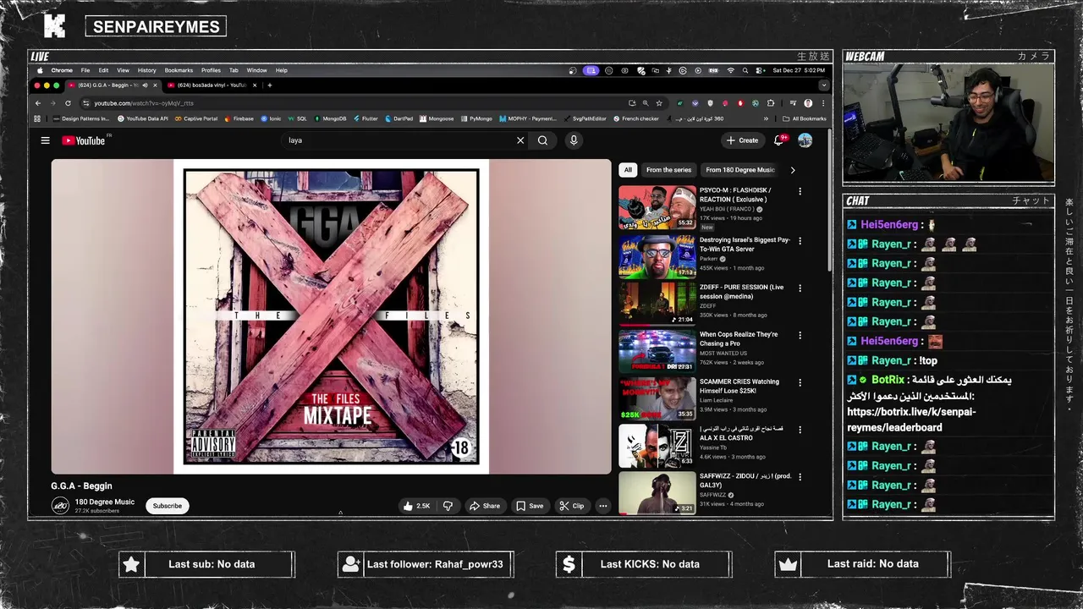Open options for ALA X EL CASTRO video
Viewport: 1083px width, 609px height.
click(x=800, y=430)
